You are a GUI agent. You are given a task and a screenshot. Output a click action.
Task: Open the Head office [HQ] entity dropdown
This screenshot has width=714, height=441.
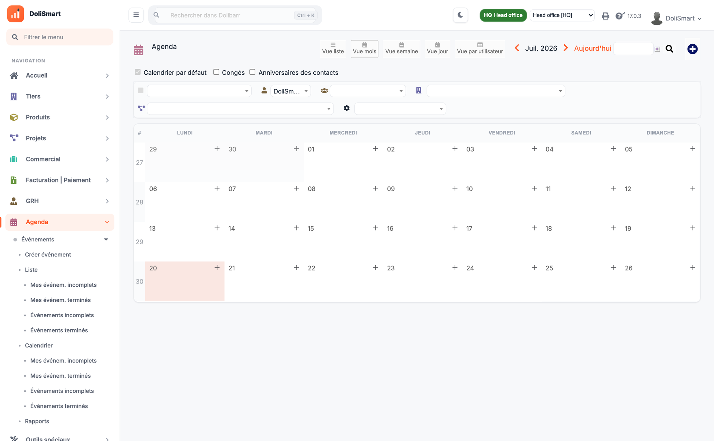point(562,15)
